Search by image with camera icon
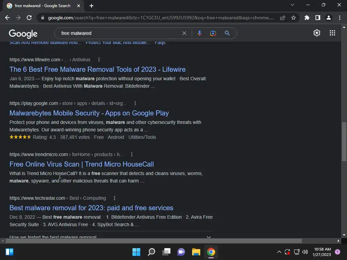Viewport: 347px width, 260px height. (x=213, y=33)
